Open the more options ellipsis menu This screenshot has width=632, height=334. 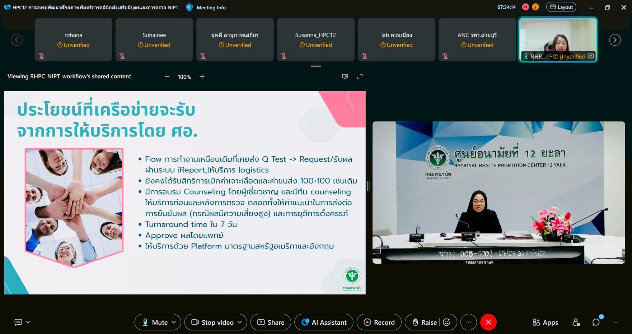(x=468, y=322)
